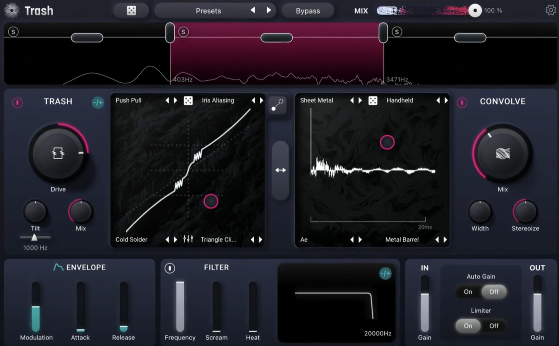Swap module order with the double-arrow button

pos(280,170)
